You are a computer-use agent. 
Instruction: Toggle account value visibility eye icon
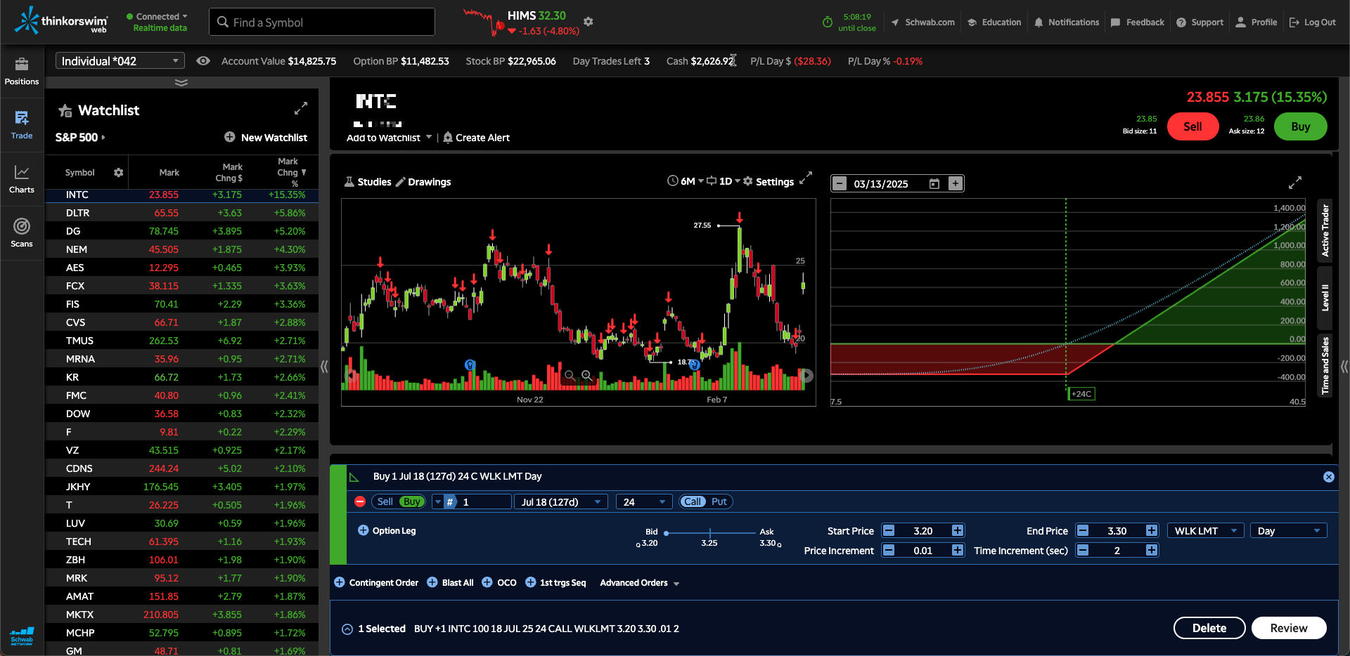203,61
